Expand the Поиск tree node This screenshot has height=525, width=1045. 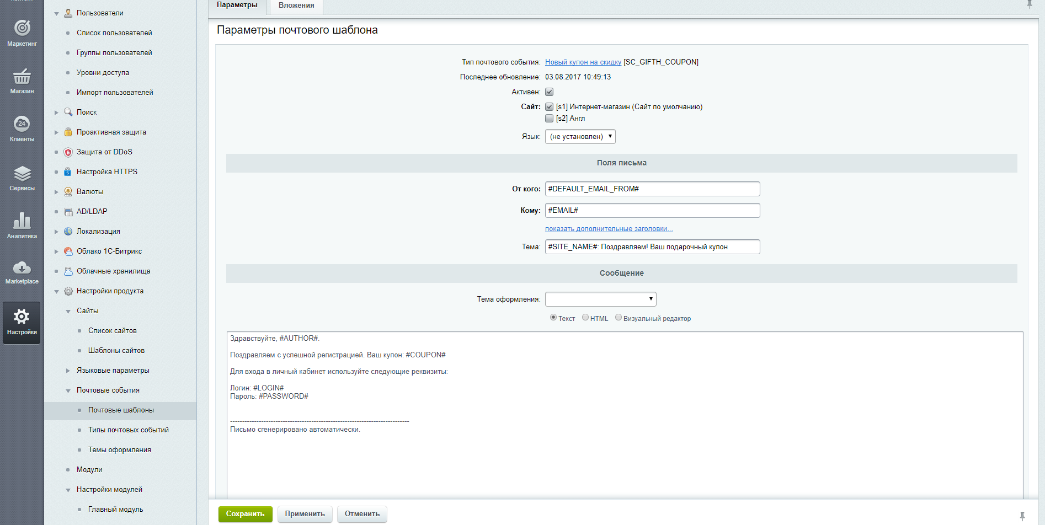click(56, 113)
